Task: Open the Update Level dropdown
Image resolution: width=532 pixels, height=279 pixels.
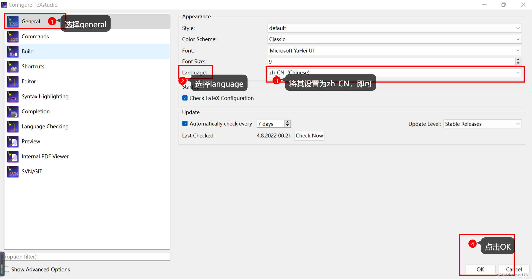Action: point(483,124)
